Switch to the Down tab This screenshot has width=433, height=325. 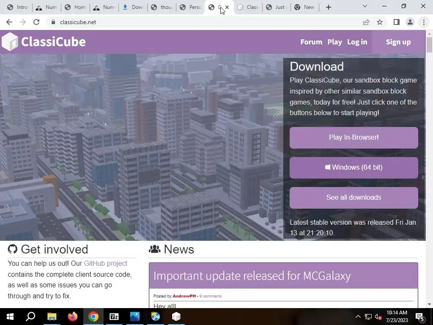pyautogui.click(x=133, y=7)
